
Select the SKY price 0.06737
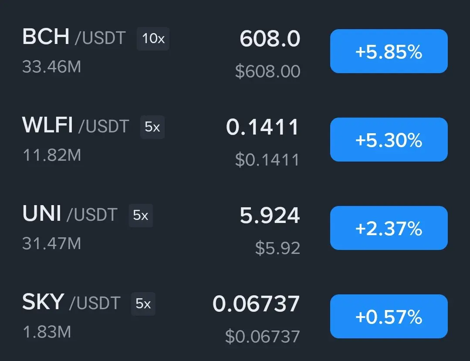point(256,304)
